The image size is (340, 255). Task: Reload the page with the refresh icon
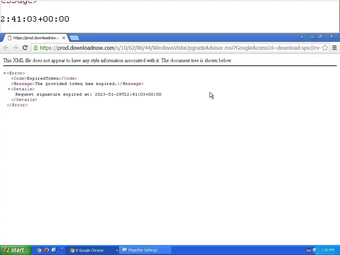pyautogui.click(x=25, y=48)
